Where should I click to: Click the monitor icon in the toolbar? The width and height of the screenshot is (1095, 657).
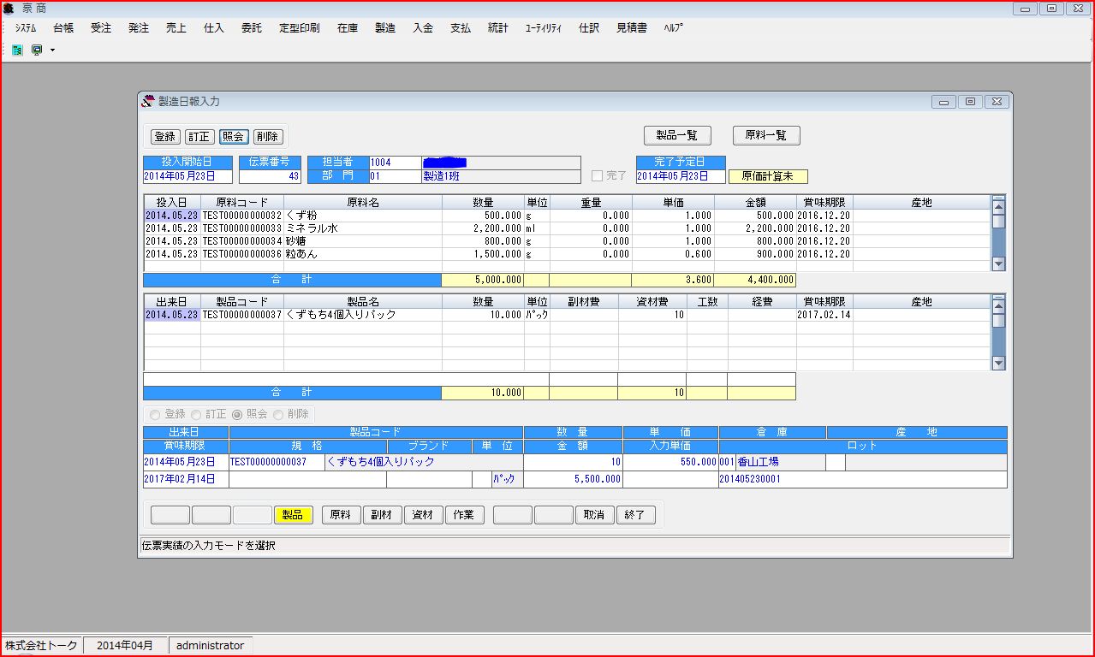[x=37, y=50]
